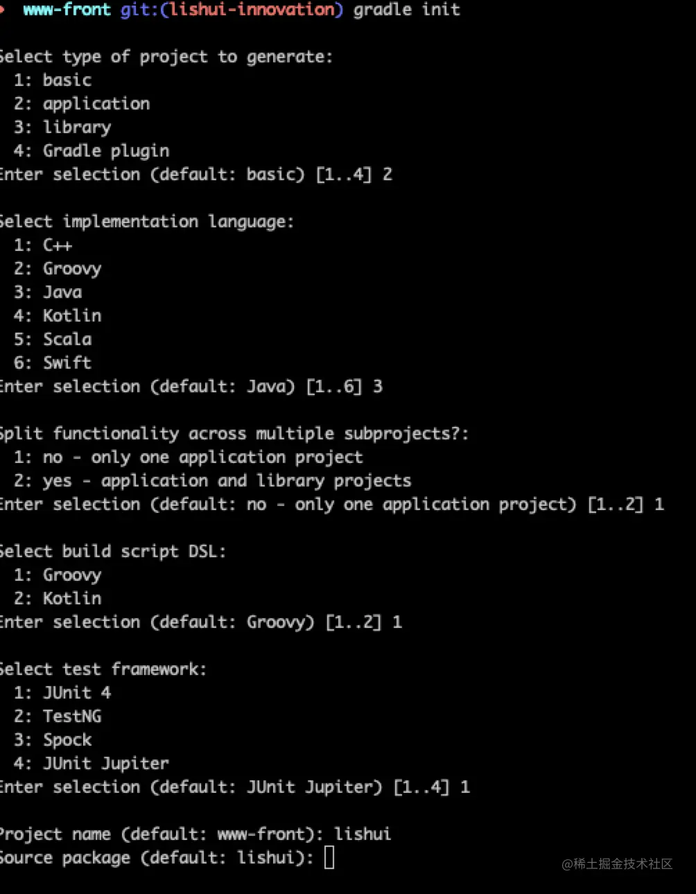Click the "3: Java" language option
696x894 pixels.
tap(48, 292)
